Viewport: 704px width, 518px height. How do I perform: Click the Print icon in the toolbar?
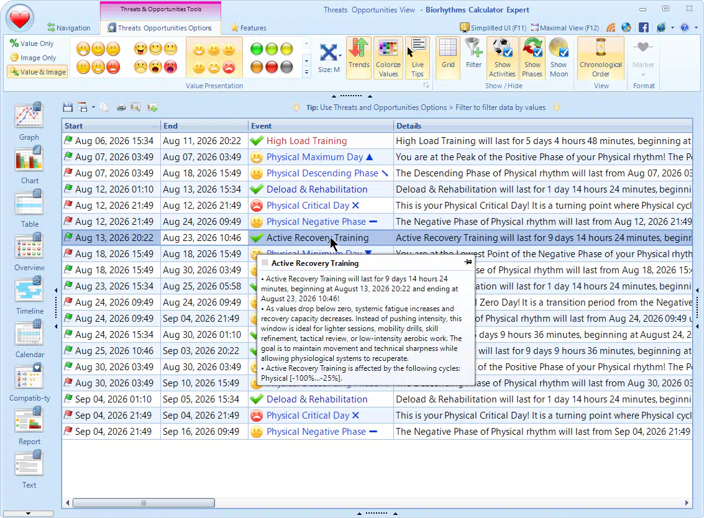click(121, 107)
